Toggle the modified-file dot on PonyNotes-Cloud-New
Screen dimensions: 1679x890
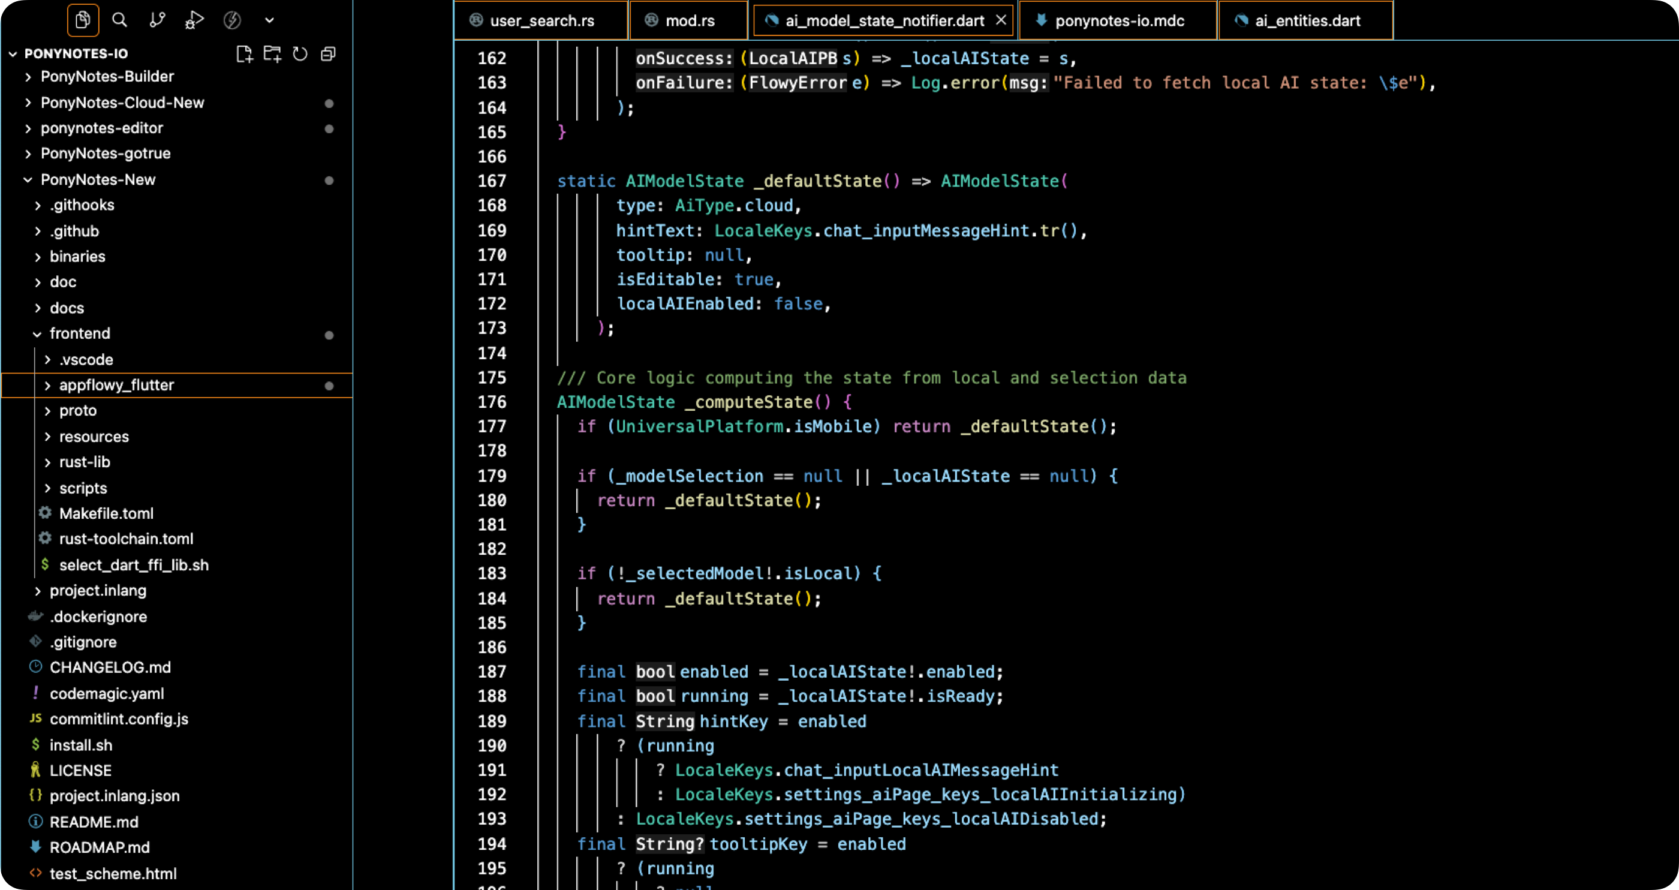click(x=329, y=103)
